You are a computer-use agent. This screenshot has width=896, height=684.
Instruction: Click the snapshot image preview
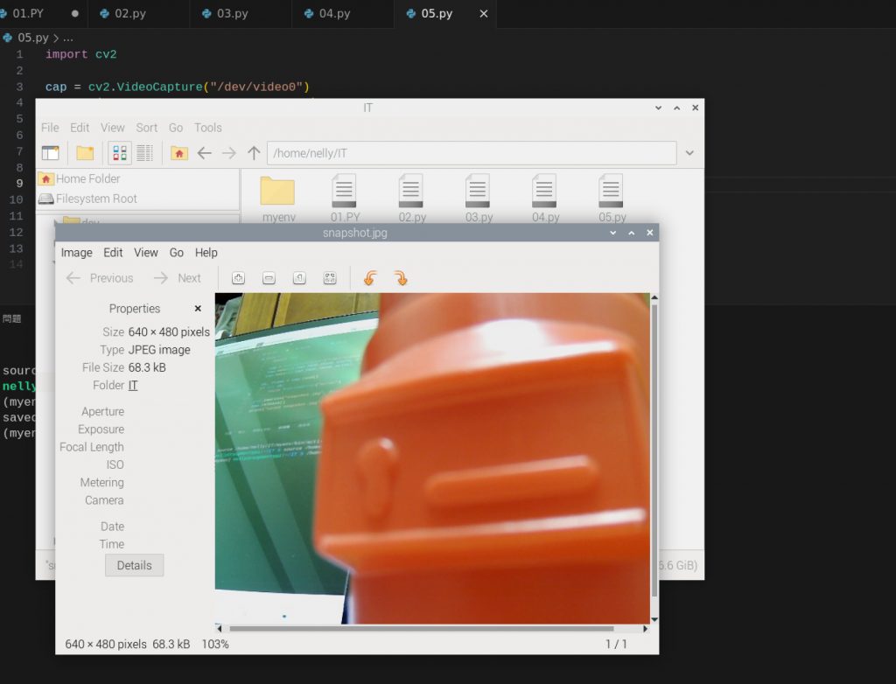tap(432, 458)
